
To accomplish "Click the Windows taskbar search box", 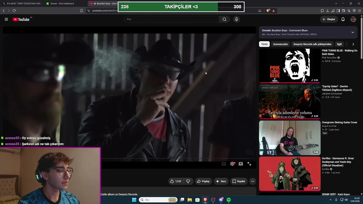I will pos(158,200).
